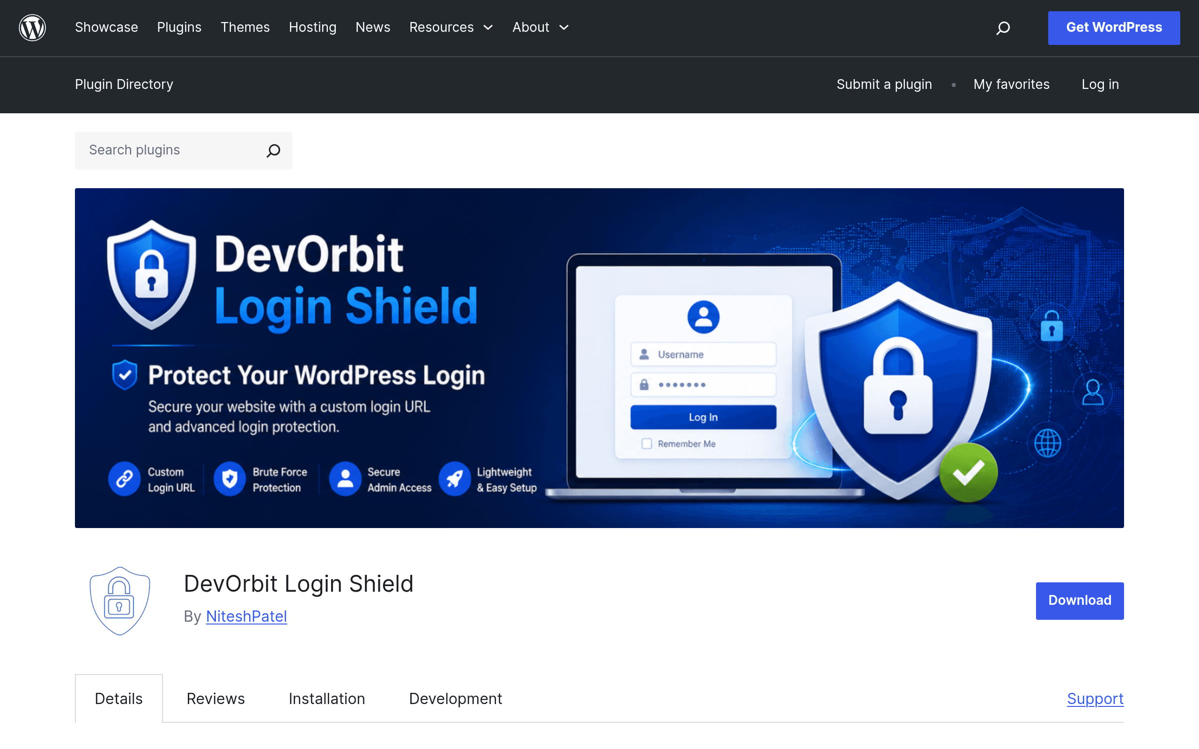Click the DevOrbit Login Shield plugin icon
This screenshot has height=749, width=1199.
pyautogui.click(x=119, y=601)
